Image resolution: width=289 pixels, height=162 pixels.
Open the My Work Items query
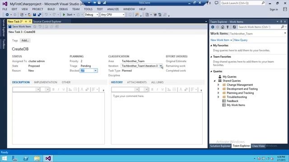236,105
